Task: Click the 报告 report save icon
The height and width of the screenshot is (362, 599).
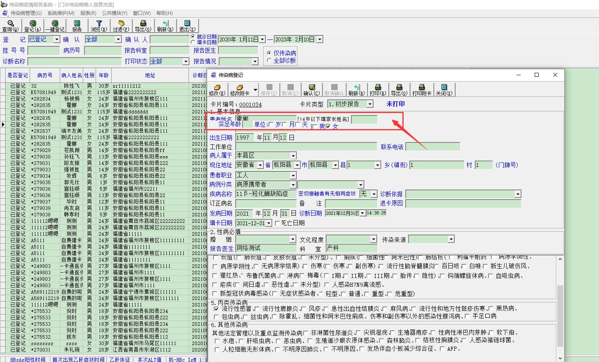Action: [x=77, y=24]
